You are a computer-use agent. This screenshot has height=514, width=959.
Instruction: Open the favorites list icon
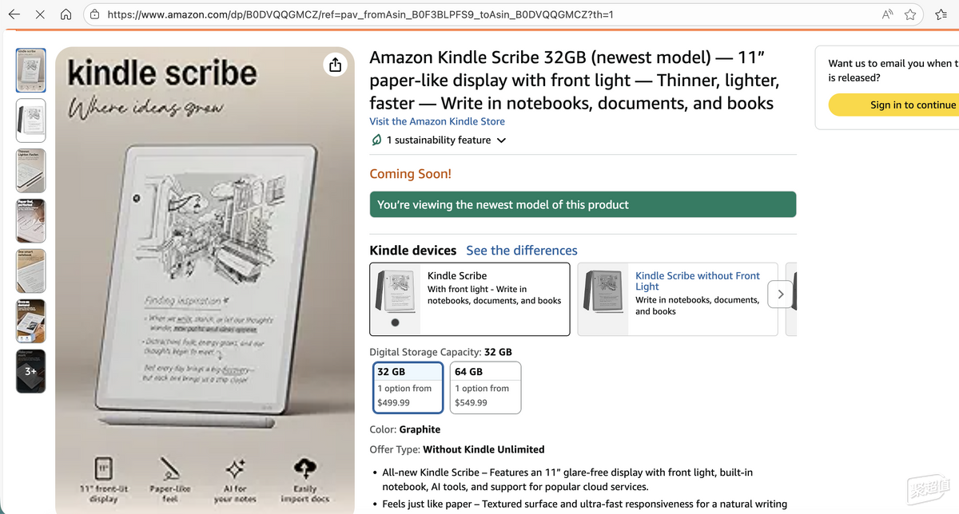point(941,14)
